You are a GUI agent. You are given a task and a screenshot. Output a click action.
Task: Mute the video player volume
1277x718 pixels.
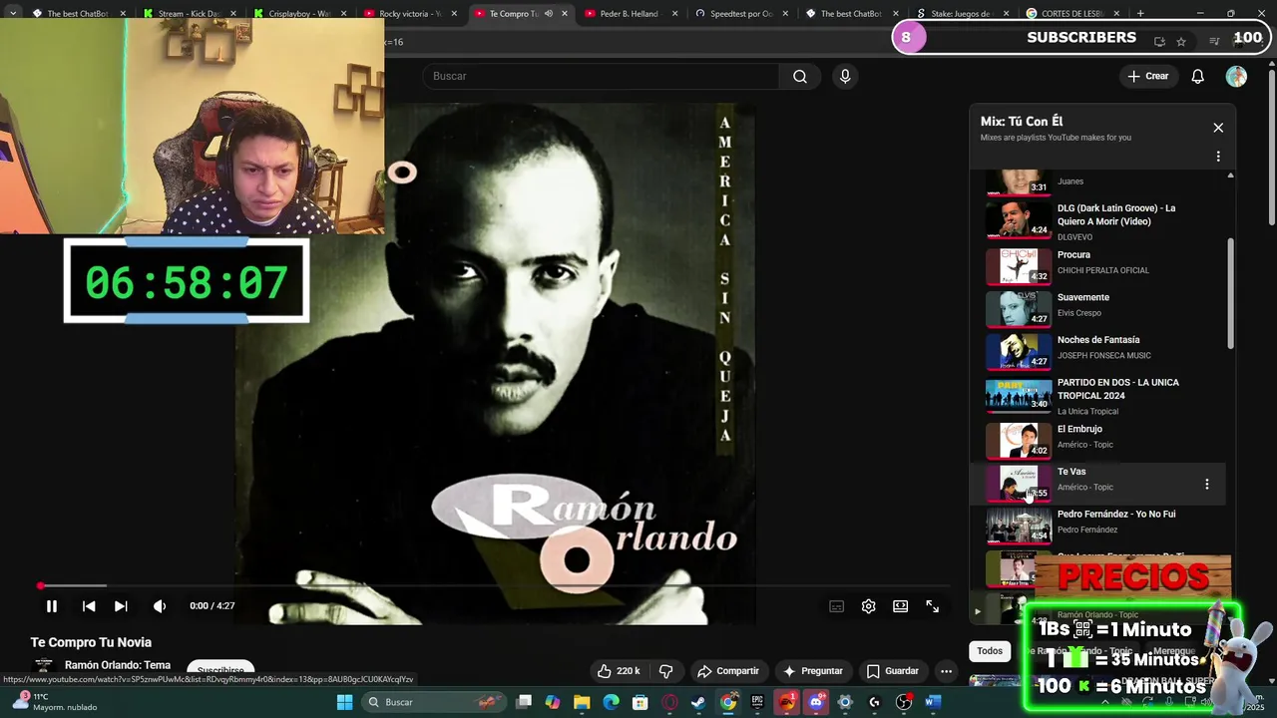click(x=160, y=606)
